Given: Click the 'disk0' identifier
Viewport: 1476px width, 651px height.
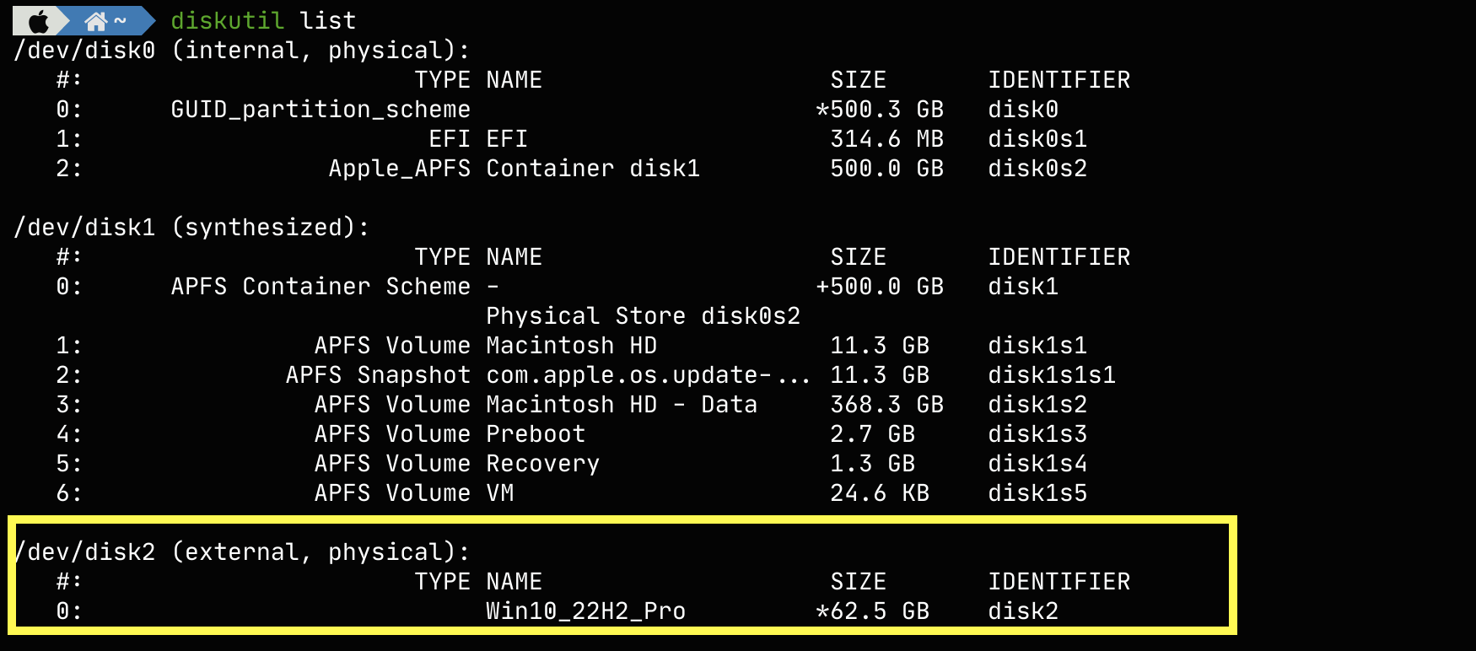Looking at the screenshot, I should [x=1023, y=110].
